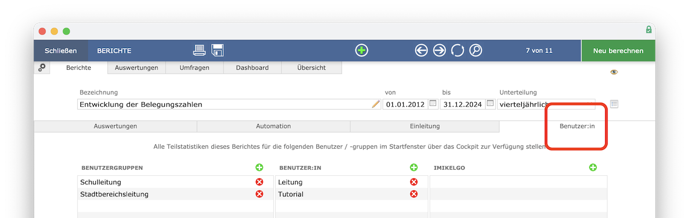Screen dimensions: 689x218
Task: Click the floppy disk save icon
Action: pyautogui.click(x=218, y=51)
